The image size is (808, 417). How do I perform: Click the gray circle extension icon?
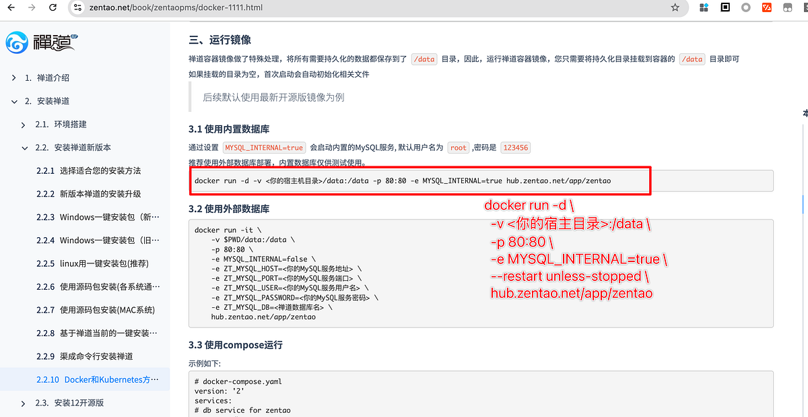[x=746, y=9]
